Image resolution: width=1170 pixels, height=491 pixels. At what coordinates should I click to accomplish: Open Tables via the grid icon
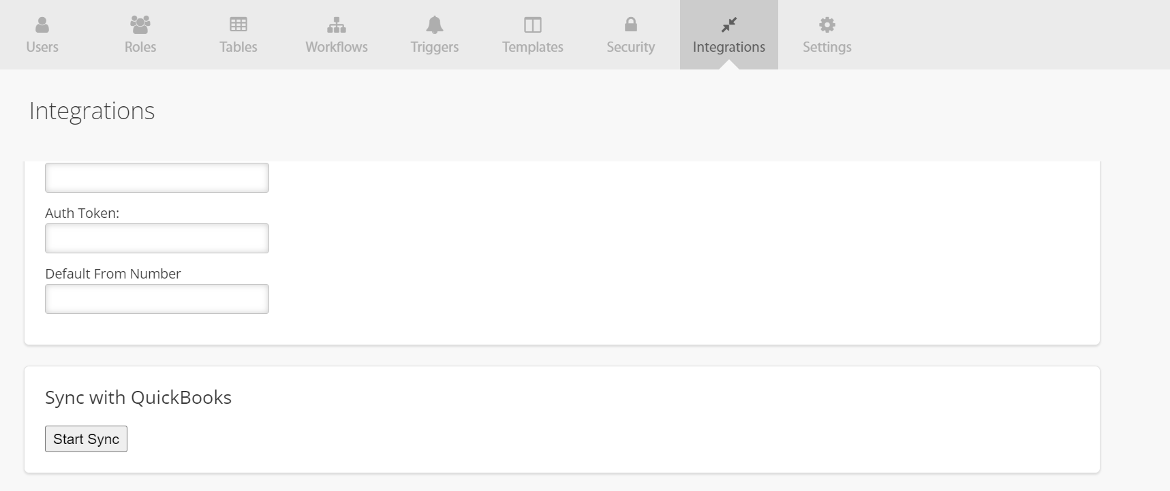pyautogui.click(x=238, y=25)
